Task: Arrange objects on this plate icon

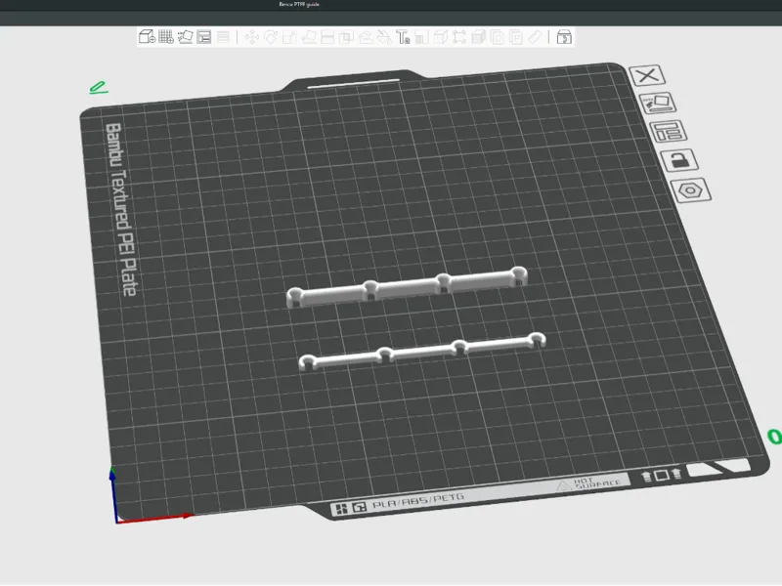Action: coord(669,132)
